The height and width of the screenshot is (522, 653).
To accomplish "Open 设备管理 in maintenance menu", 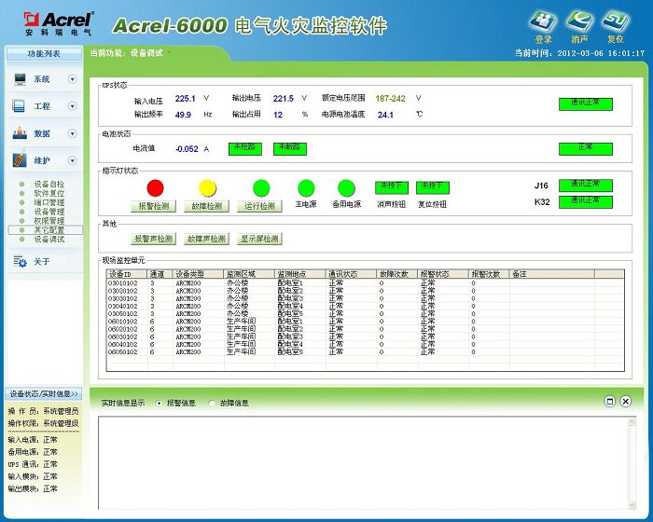I will (49, 212).
